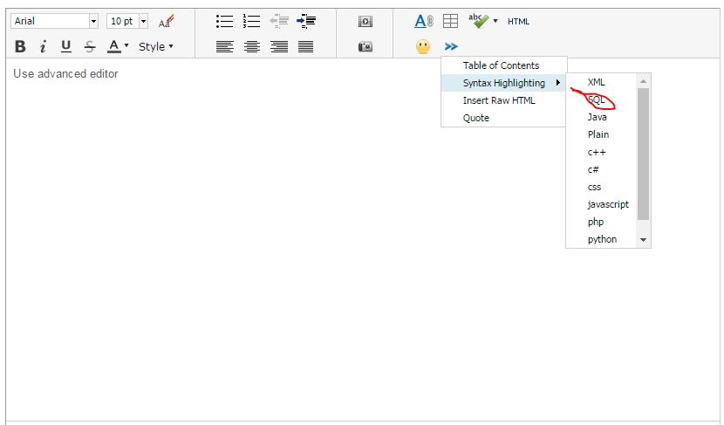Click the more options double-arrow icon
724x425 pixels.
pyautogui.click(x=451, y=46)
